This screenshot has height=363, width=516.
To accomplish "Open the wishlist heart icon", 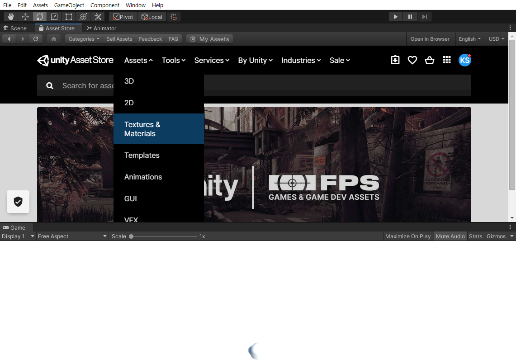I will [x=412, y=60].
